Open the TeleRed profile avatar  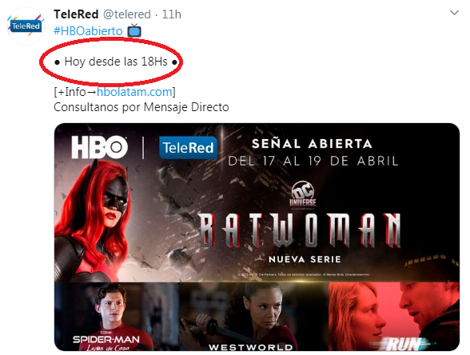click(26, 26)
